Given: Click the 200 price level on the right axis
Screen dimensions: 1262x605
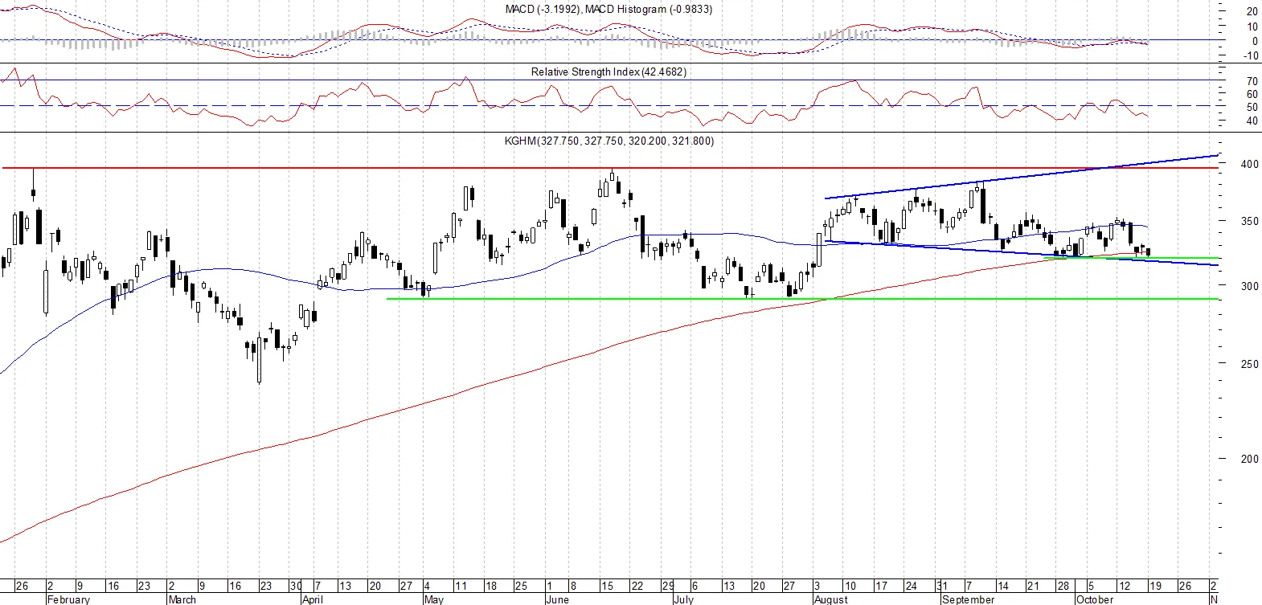Looking at the screenshot, I should [x=1249, y=459].
